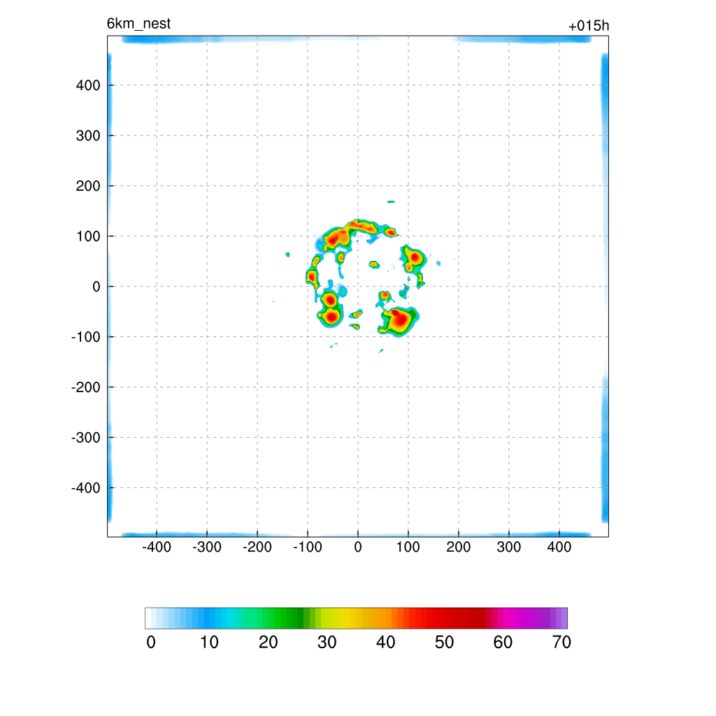
Task: Click the magenta segment of the colorbar
Action: pyautogui.click(x=511, y=618)
